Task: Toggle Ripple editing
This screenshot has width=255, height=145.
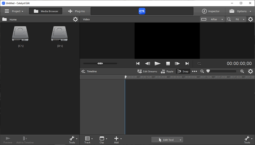Action: (167, 72)
